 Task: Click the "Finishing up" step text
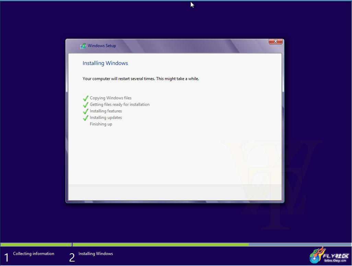[101, 124]
